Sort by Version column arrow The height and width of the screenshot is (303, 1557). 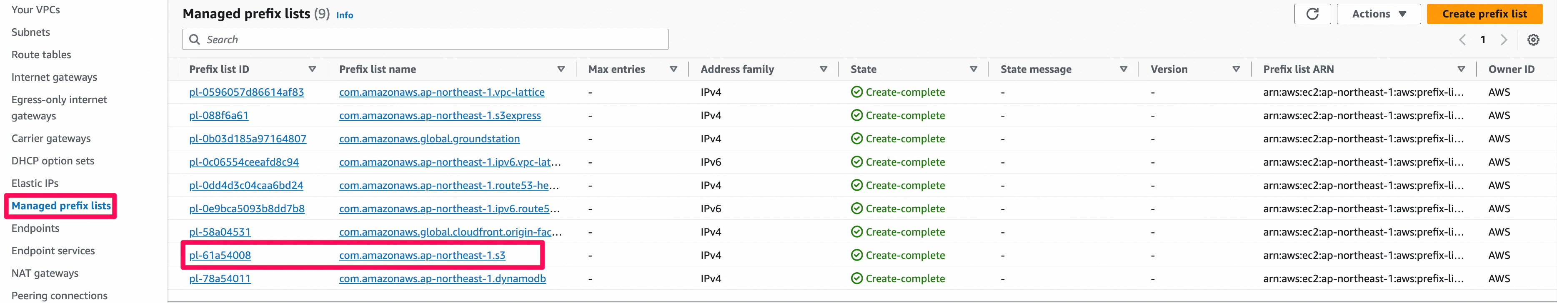coord(1236,70)
